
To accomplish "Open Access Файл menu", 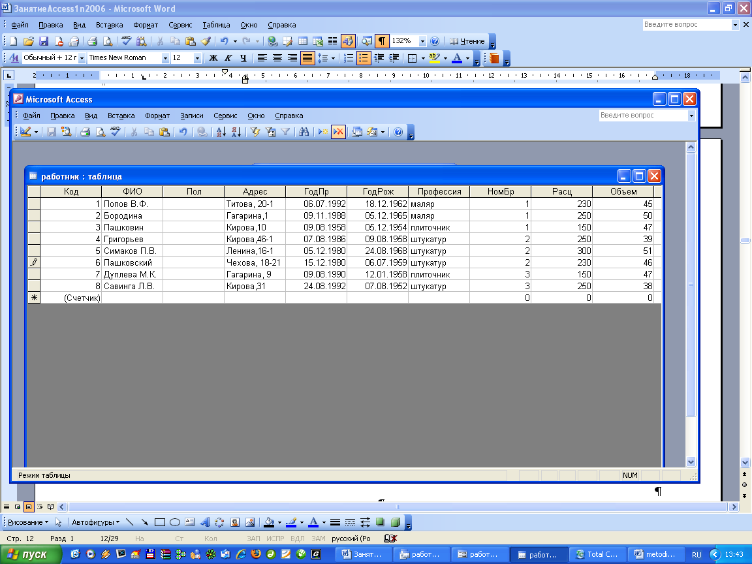I will [x=31, y=116].
